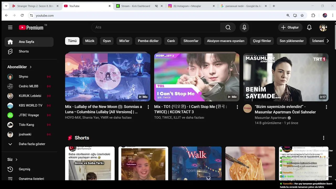The width and height of the screenshot is (336, 189).
Task: Expand the Abonelikler section arrow
Action: [x=31, y=67]
